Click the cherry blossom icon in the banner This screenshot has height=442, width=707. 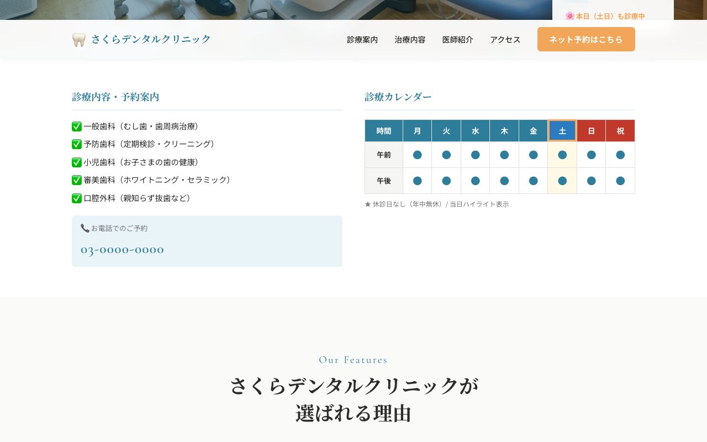569,17
